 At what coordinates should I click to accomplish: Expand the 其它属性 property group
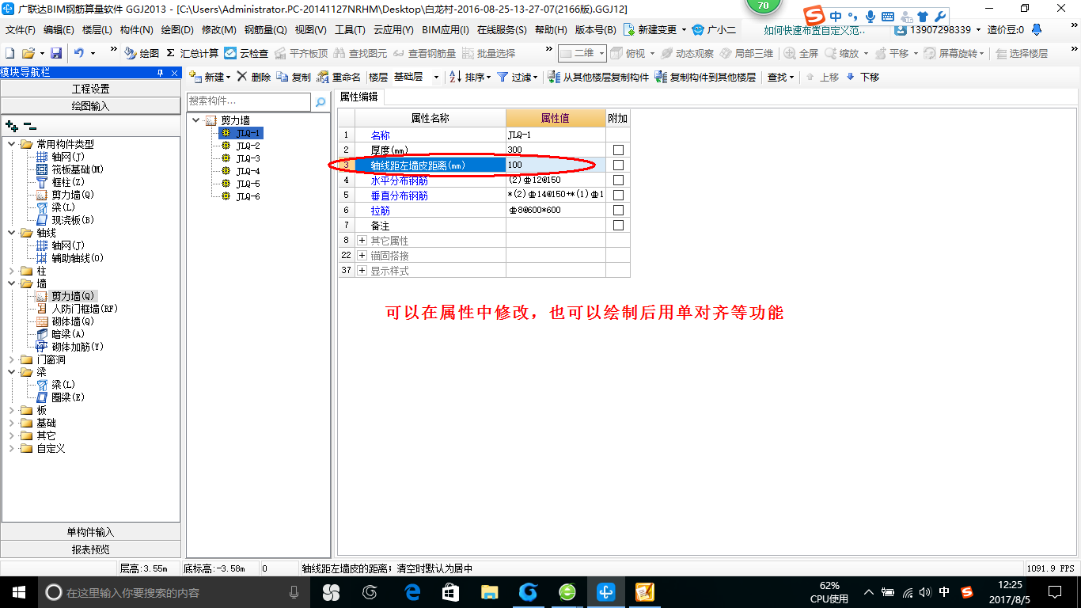point(362,241)
